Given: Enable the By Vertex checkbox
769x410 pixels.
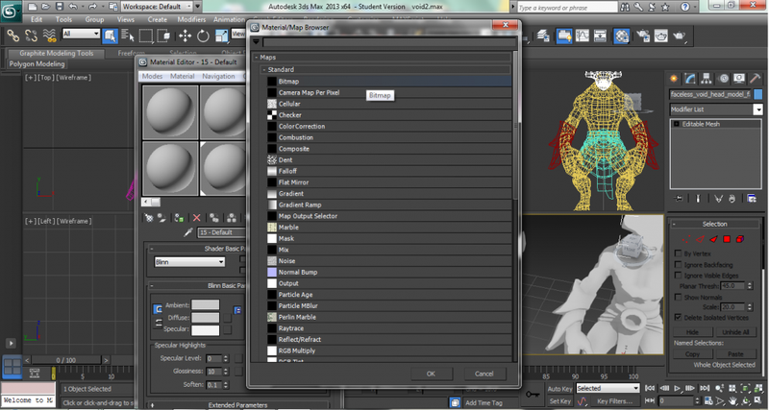Looking at the screenshot, I should pos(678,253).
